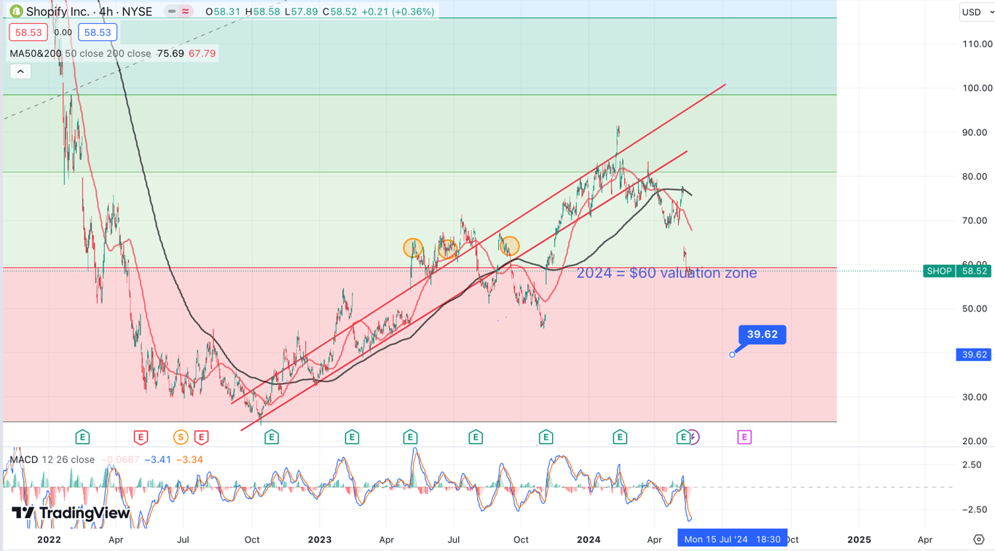This screenshot has height=551, width=995.
Task: Click the red earnings marker right of the S marker
Action: pos(201,437)
